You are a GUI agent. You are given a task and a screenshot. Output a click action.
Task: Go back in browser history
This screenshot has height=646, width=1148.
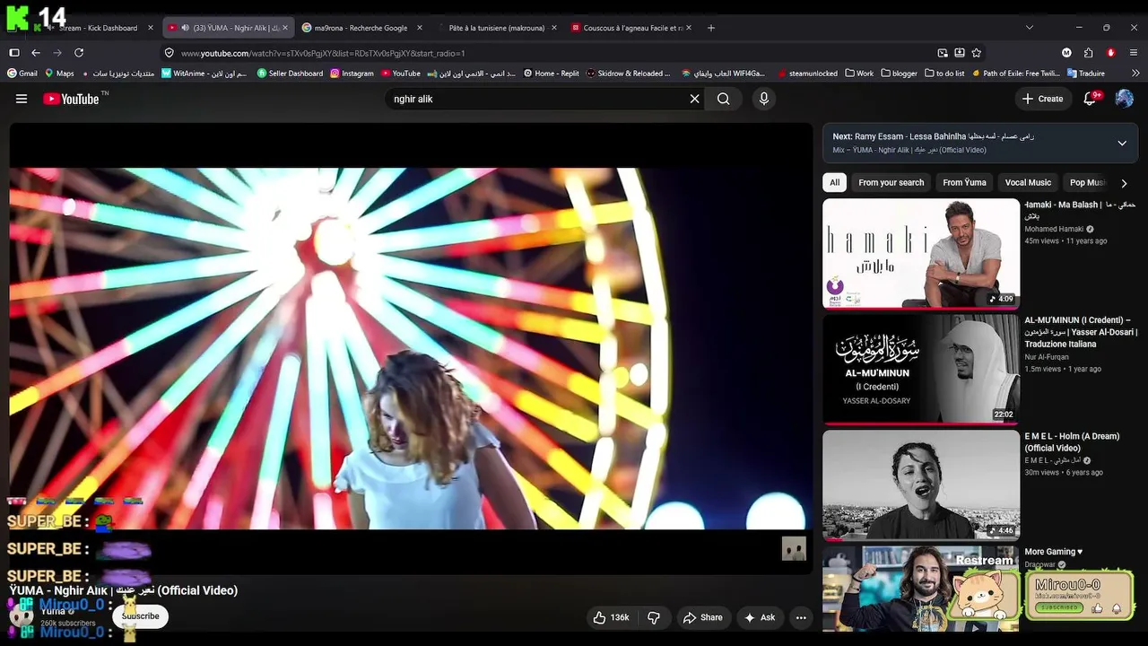tap(36, 53)
